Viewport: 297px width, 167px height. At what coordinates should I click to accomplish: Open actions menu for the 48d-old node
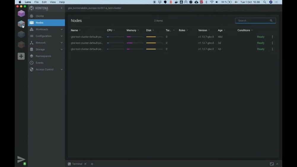272,37
